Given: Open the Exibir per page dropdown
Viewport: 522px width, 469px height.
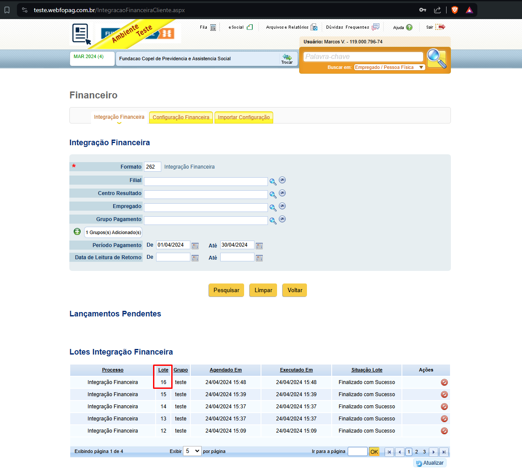Looking at the screenshot, I should 192,451.
